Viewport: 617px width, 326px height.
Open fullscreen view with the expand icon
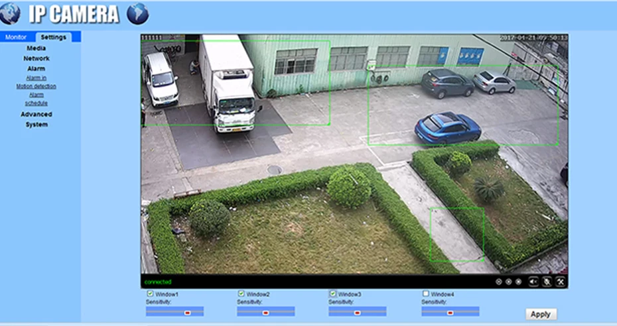click(561, 282)
